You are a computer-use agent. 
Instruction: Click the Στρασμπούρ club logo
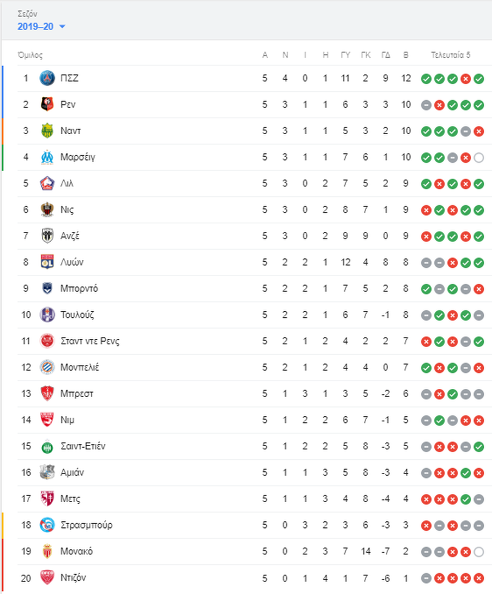click(x=47, y=525)
